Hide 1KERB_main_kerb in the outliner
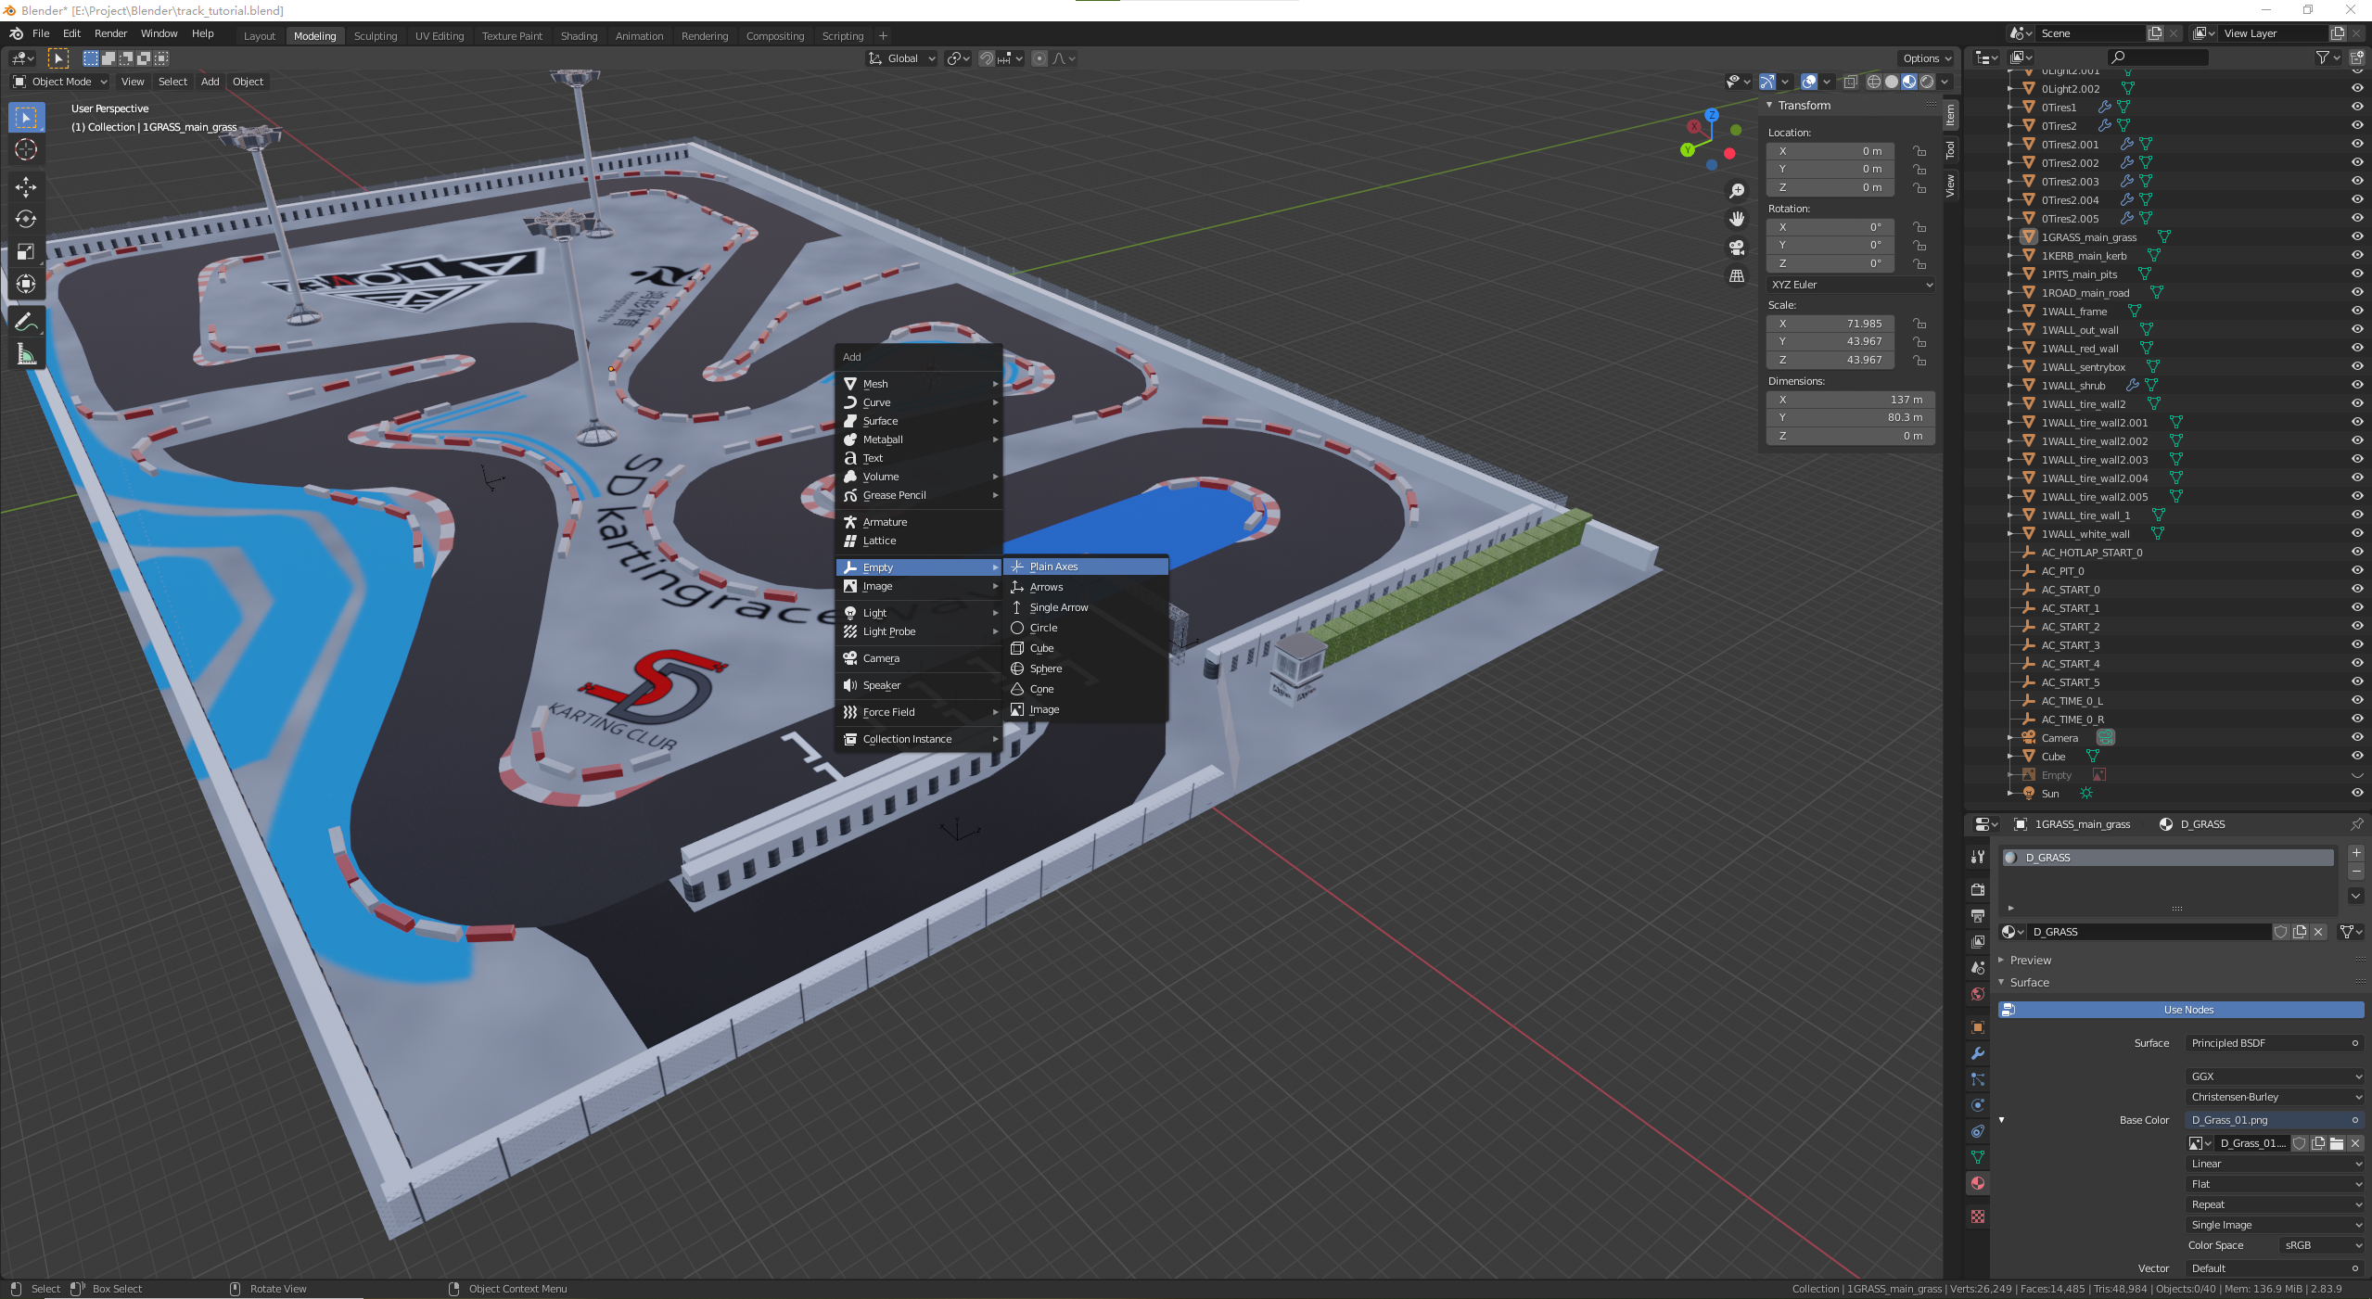The image size is (2372, 1299). (2356, 255)
